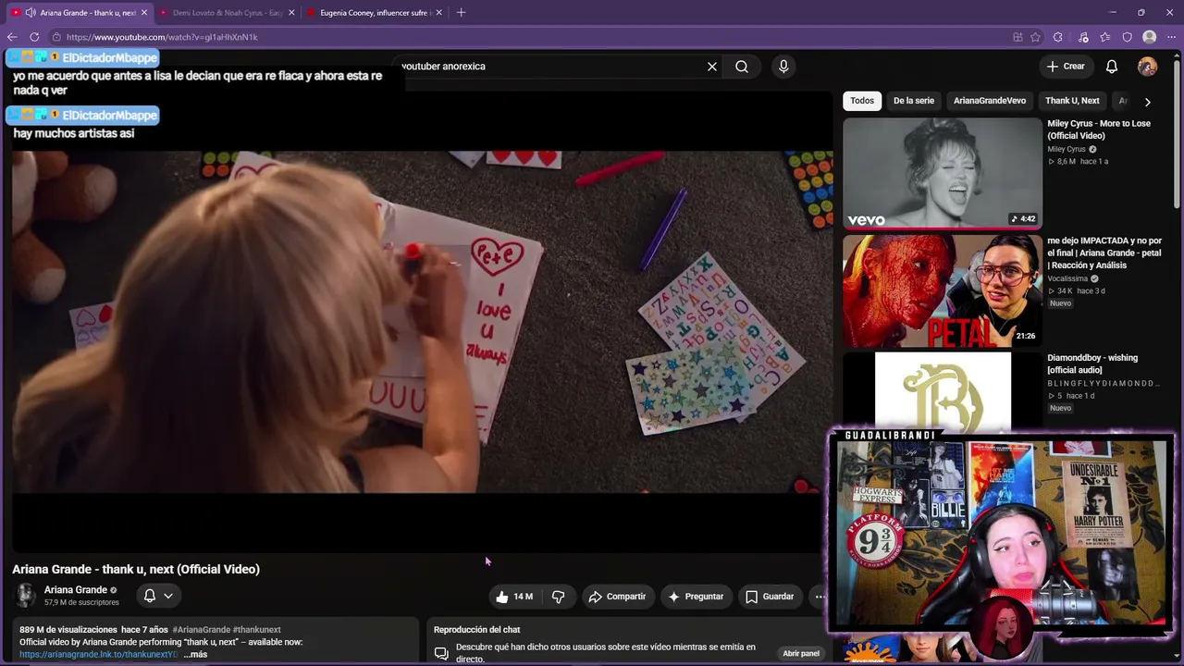
Task: Open the site info lock icon
Action: click(x=56, y=37)
